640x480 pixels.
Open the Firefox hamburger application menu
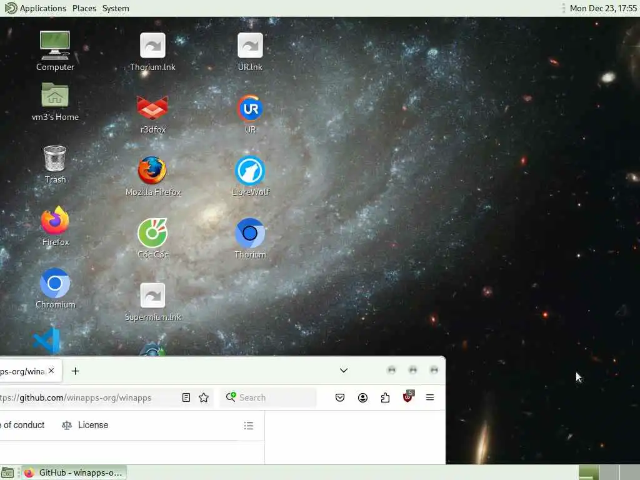(430, 397)
